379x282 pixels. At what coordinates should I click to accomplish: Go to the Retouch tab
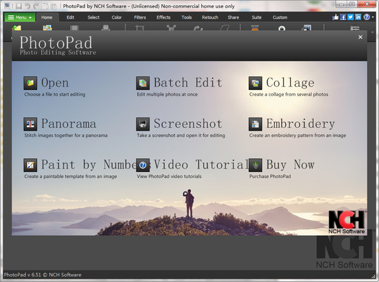[210, 17]
